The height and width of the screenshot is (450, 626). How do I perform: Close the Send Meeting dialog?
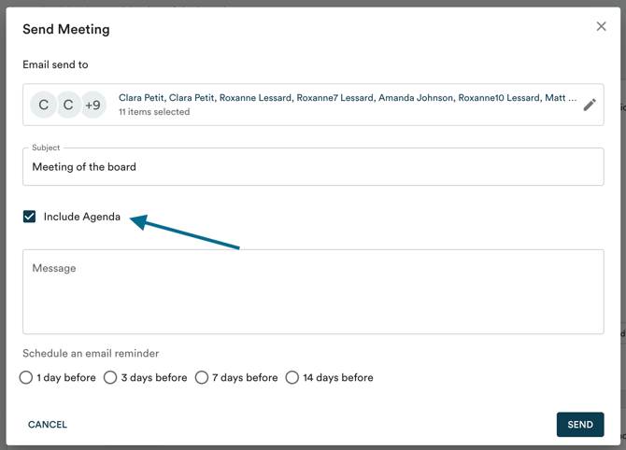(601, 26)
